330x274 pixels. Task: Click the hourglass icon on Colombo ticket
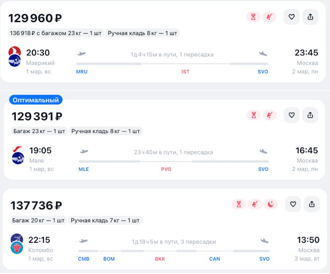click(x=239, y=204)
